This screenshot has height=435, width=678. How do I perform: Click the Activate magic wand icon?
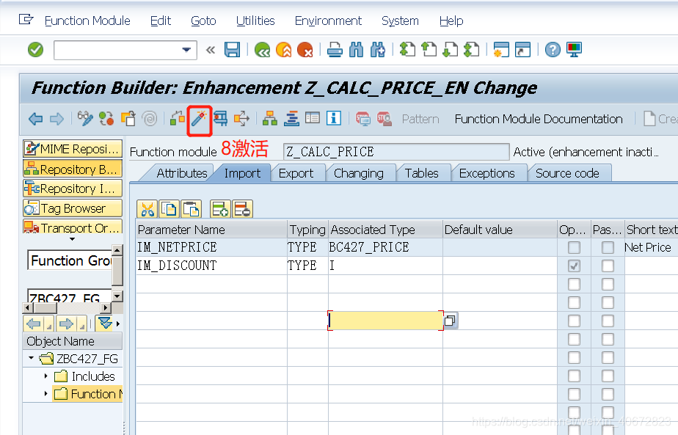tap(199, 119)
